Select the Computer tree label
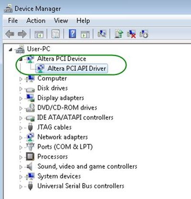Image resolution: width=191 pixels, height=199 pixels. coord(52,78)
